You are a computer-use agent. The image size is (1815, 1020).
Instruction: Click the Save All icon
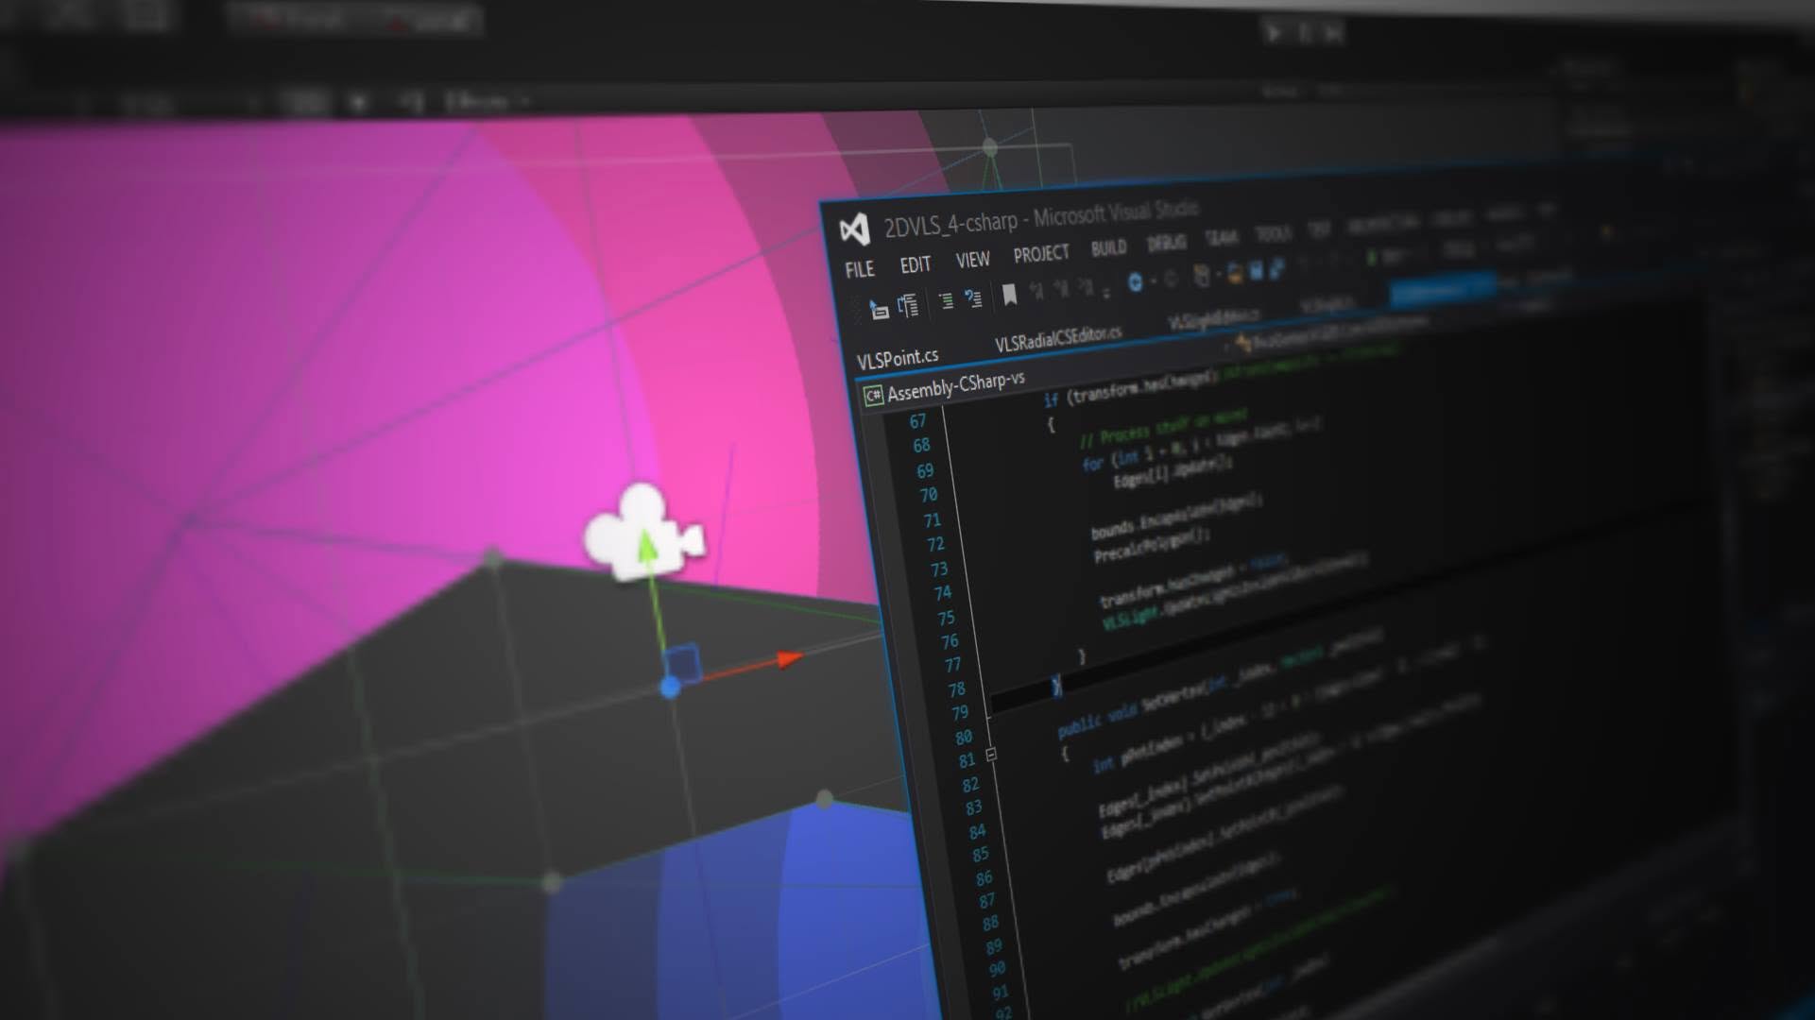(1276, 269)
